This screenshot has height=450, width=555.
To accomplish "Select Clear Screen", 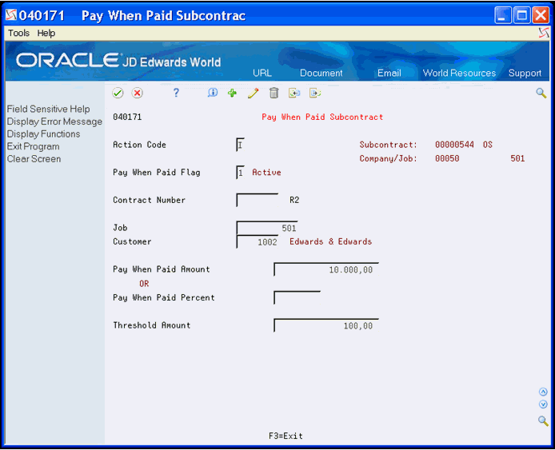I will pos(34,159).
